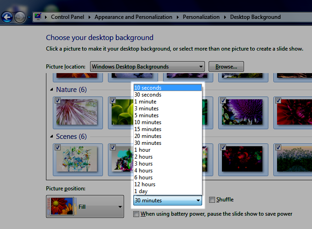Viewport: 312px width, 229px height.
Task: Uncheck the red dahlia wallpaper checkbox
Action: tap(278, 101)
